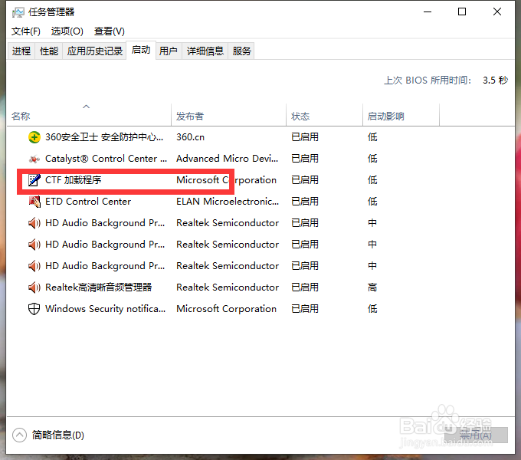This screenshot has height=460, width=521.
Task: Select Windows Security notification entry
Action: (x=105, y=309)
